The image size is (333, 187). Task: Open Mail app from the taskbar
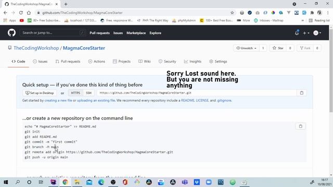click(89, 182)
